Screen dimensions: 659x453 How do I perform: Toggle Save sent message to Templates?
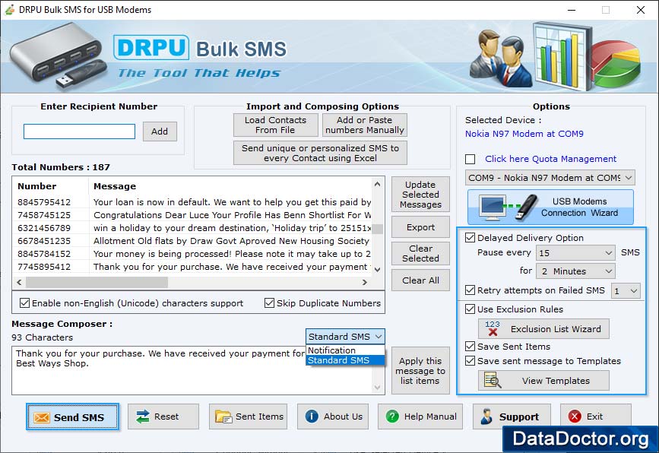click(470, 361)
